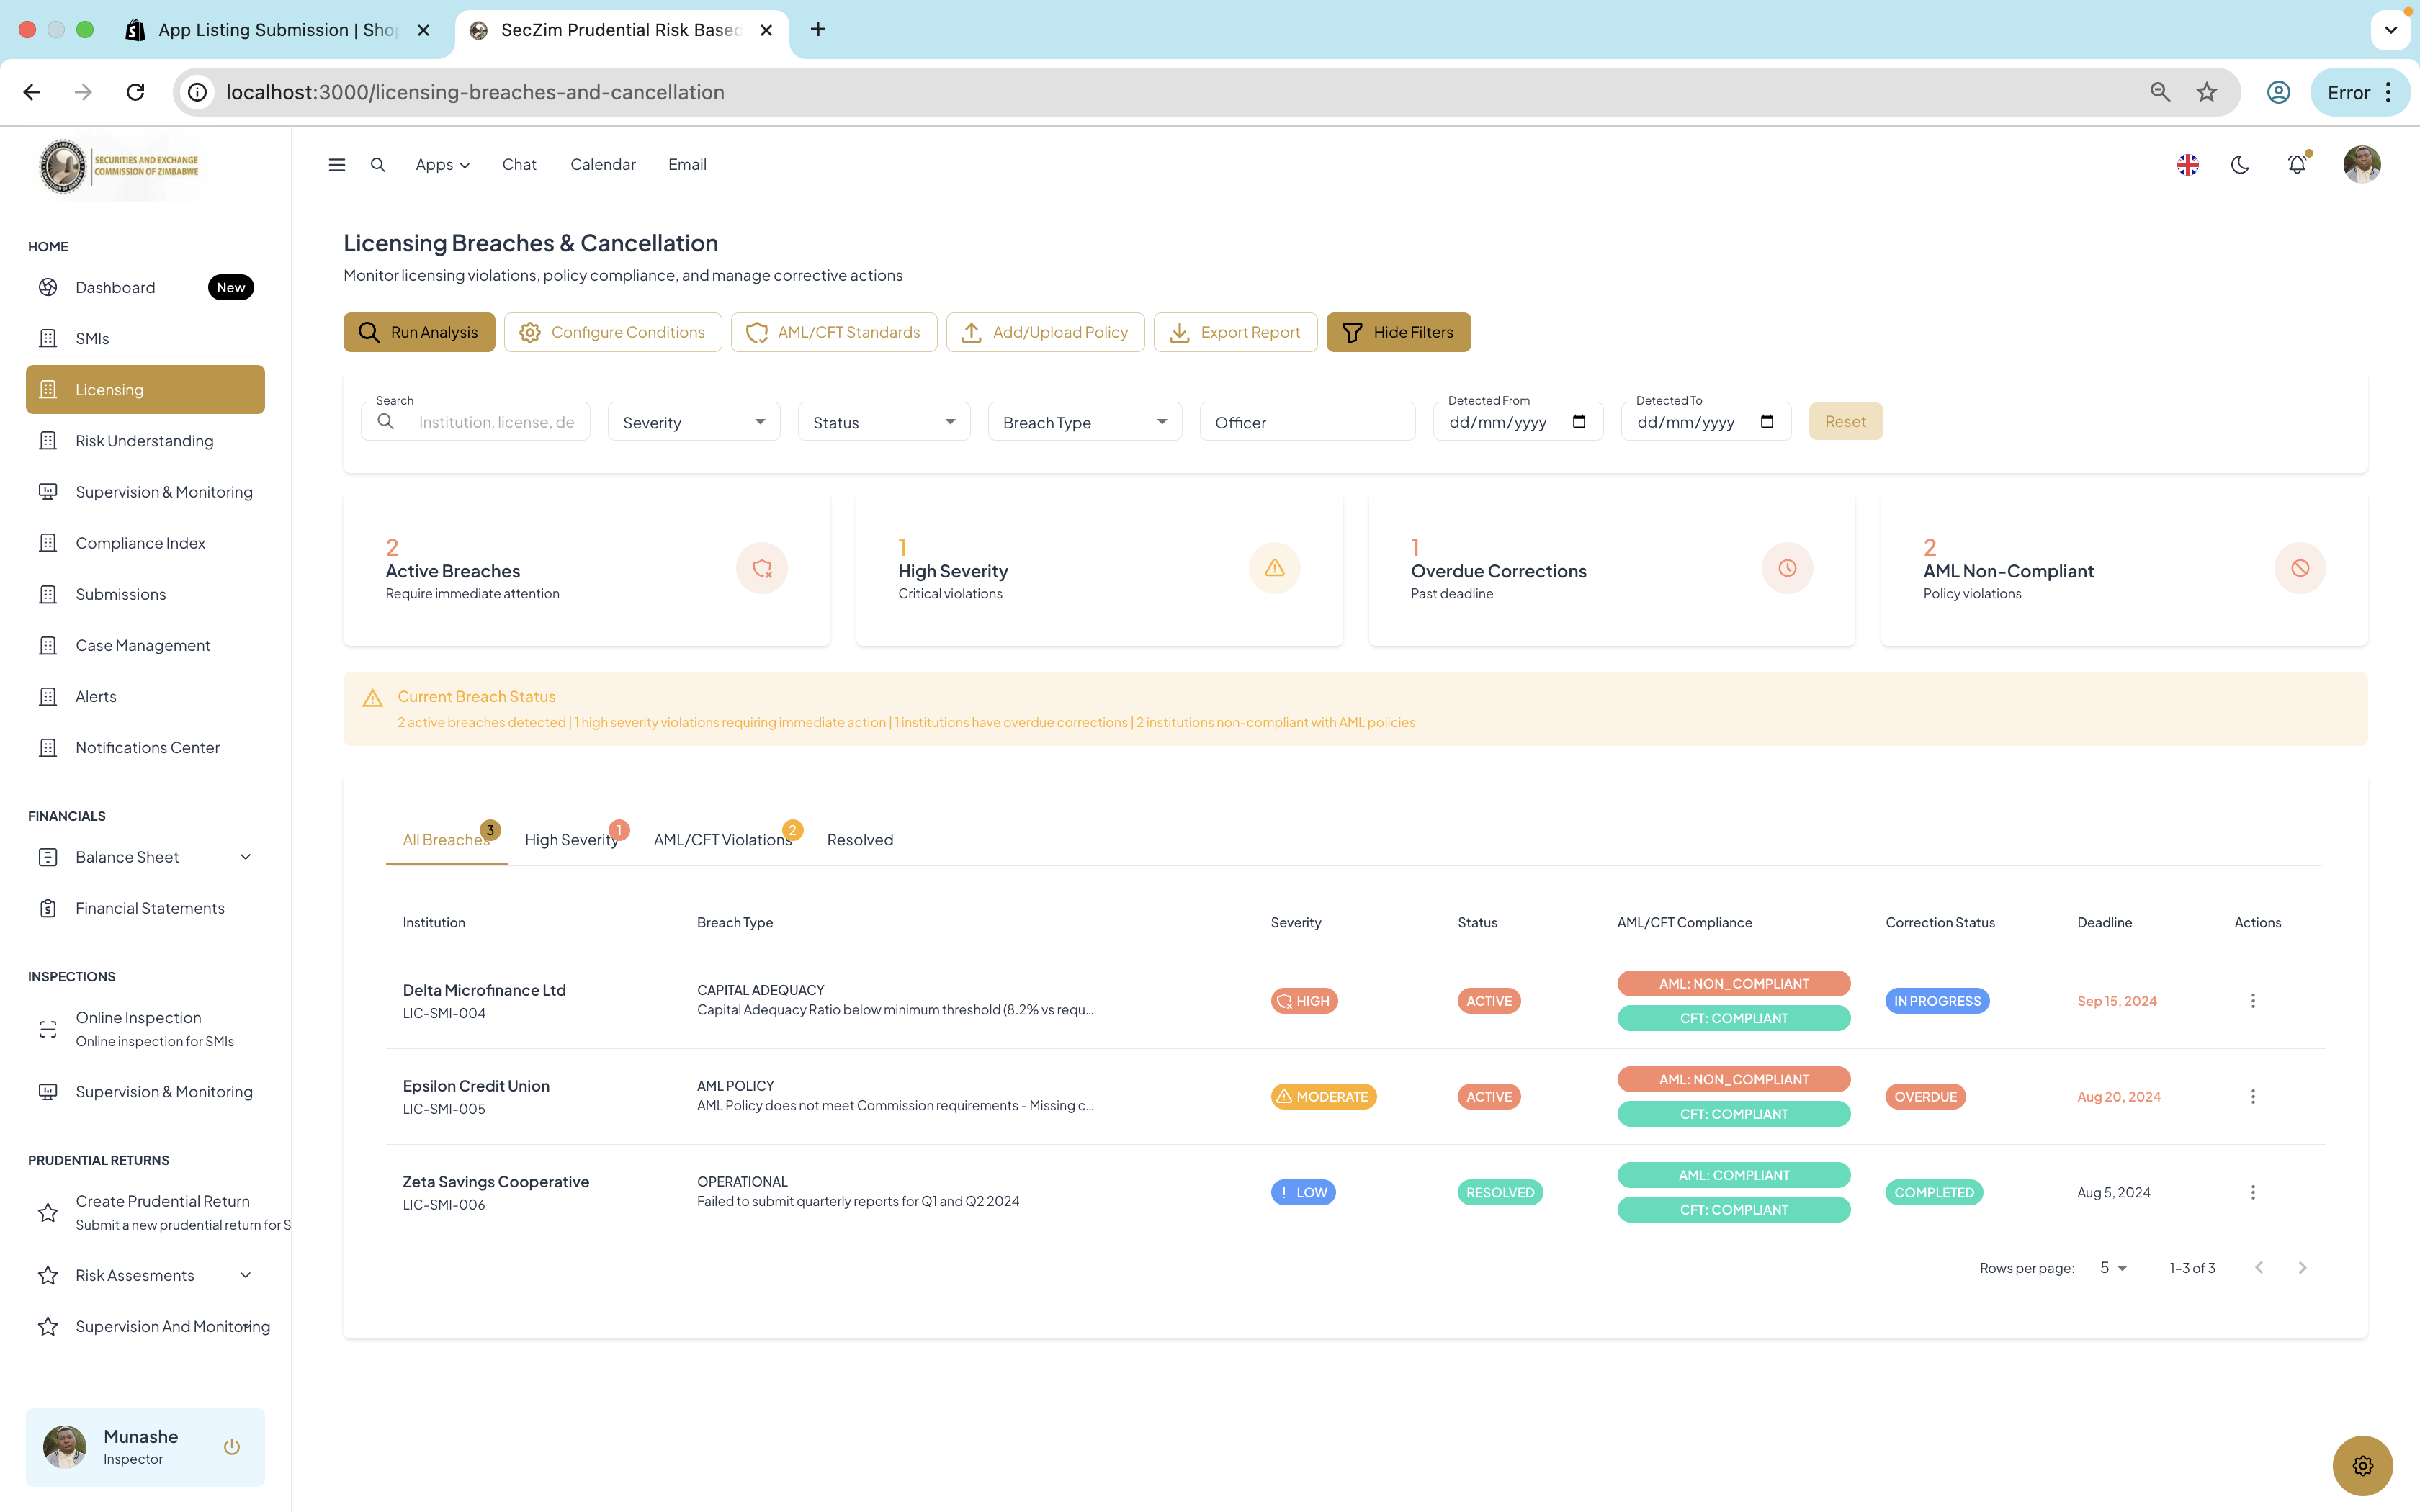This screenshot has height=1512, width=2420.
Task: Expand the Balance Sheet sidebar item
Action: 245,857
